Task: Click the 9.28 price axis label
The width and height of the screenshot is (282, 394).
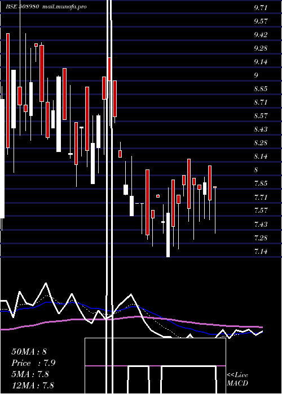Action: click(x=261, y=48)
